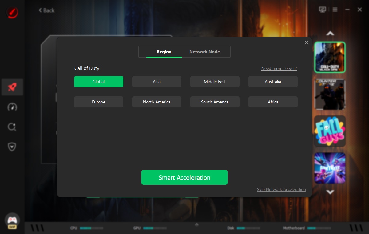Open the magnifier scan sidebar icon
The height and width of the screenshot is (234, 369).
[12, 127]
